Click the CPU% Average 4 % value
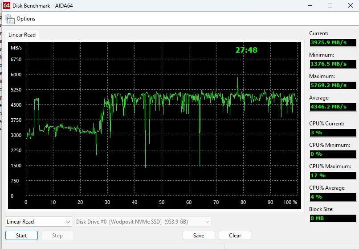This screenshot has height=249, width=359. (333, 197)
